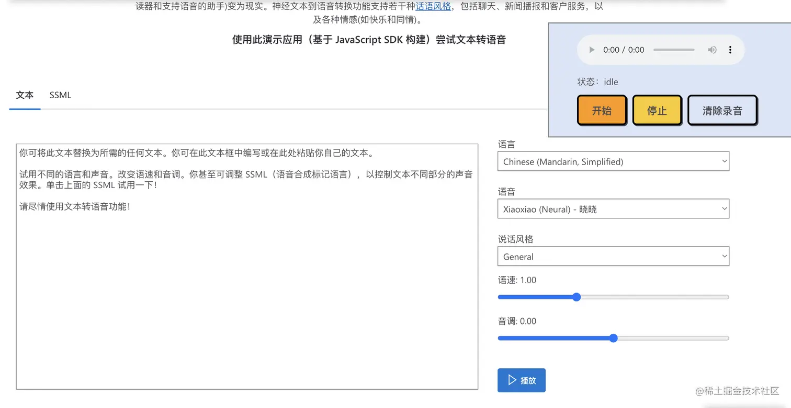Click inside the text-to-speech input box

pyautogui.click(x=247, y=266)
